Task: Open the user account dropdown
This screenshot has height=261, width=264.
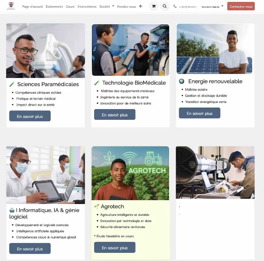Action: tap(212, 7)
